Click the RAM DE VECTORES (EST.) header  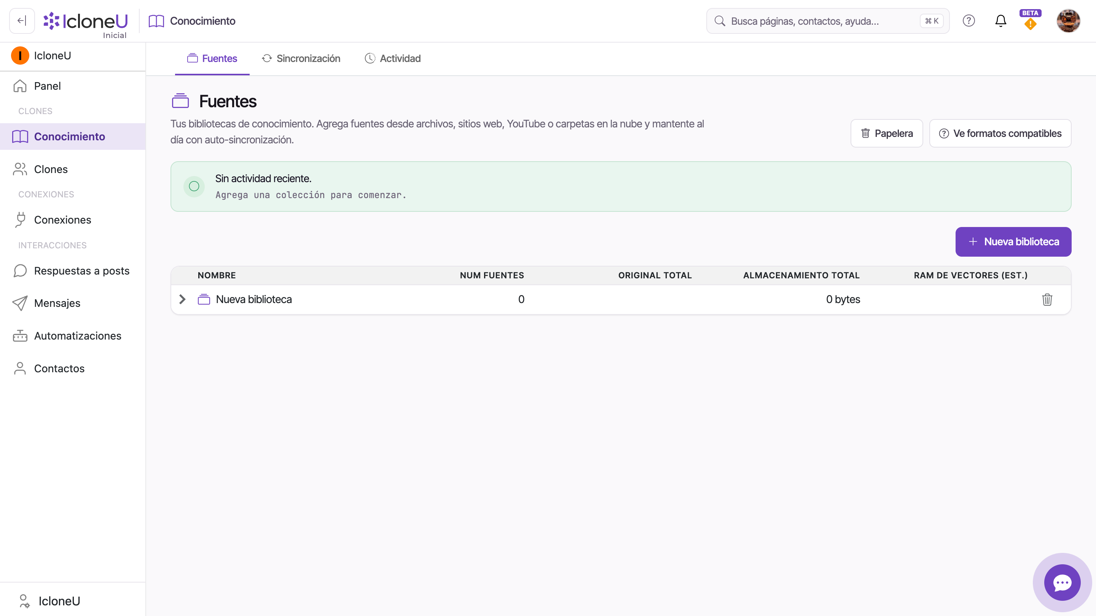click(970, 275)
